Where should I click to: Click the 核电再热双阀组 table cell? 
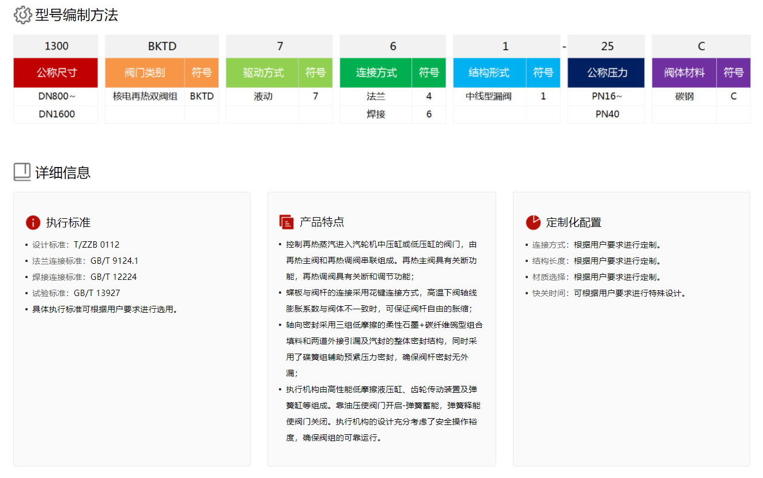[145, 97]
